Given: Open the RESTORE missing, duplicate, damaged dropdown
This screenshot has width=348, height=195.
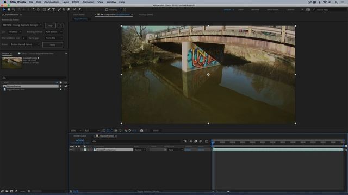Looking at the screenshot, I should click(22, 25).
